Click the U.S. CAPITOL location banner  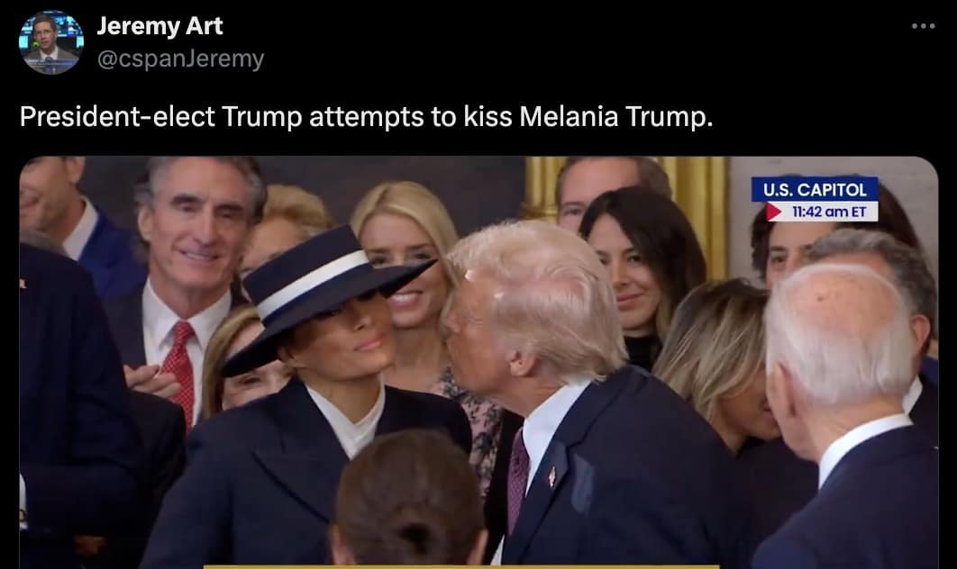[x=815, y=190]
